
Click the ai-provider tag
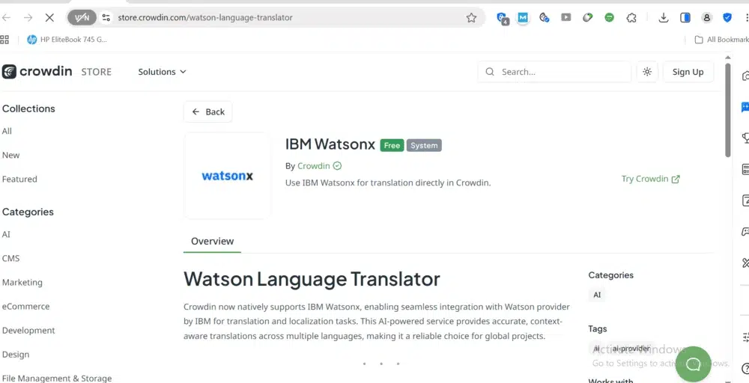click(x=631, y=349)
